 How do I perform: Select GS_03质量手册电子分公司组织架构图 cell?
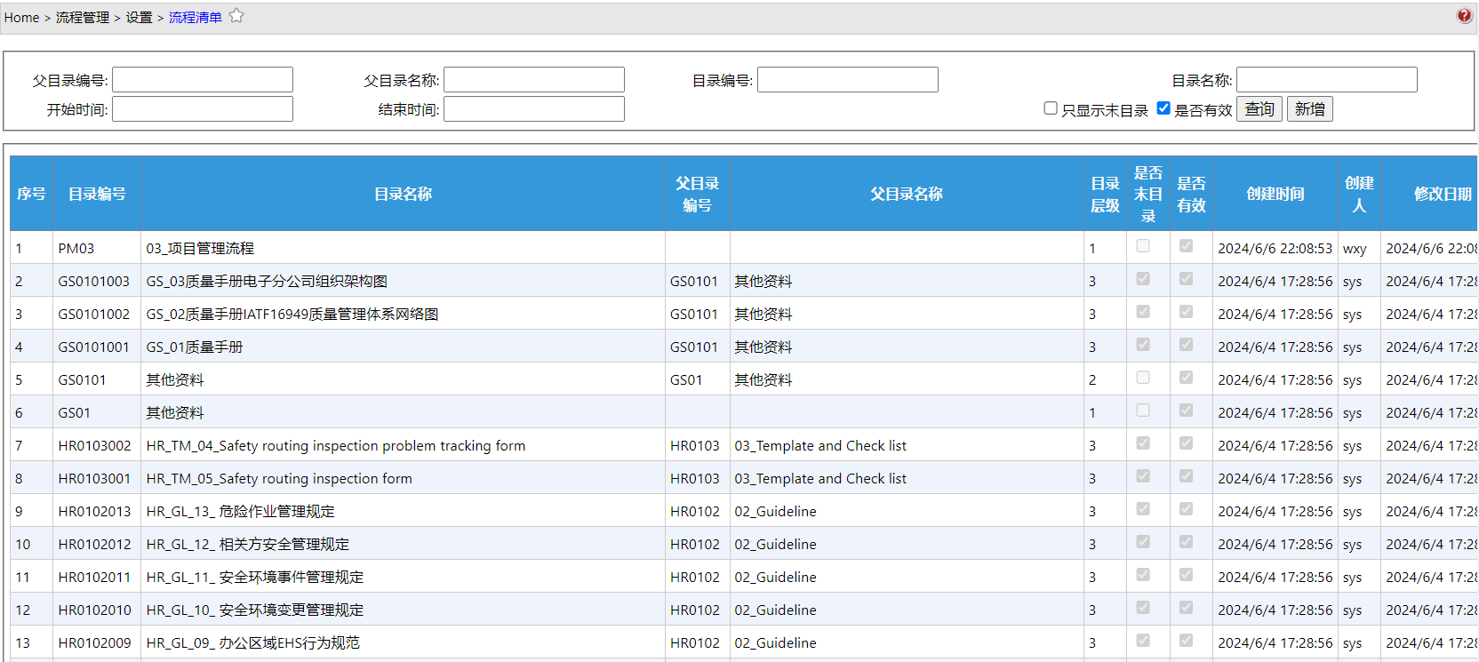[x=403, y=281]
